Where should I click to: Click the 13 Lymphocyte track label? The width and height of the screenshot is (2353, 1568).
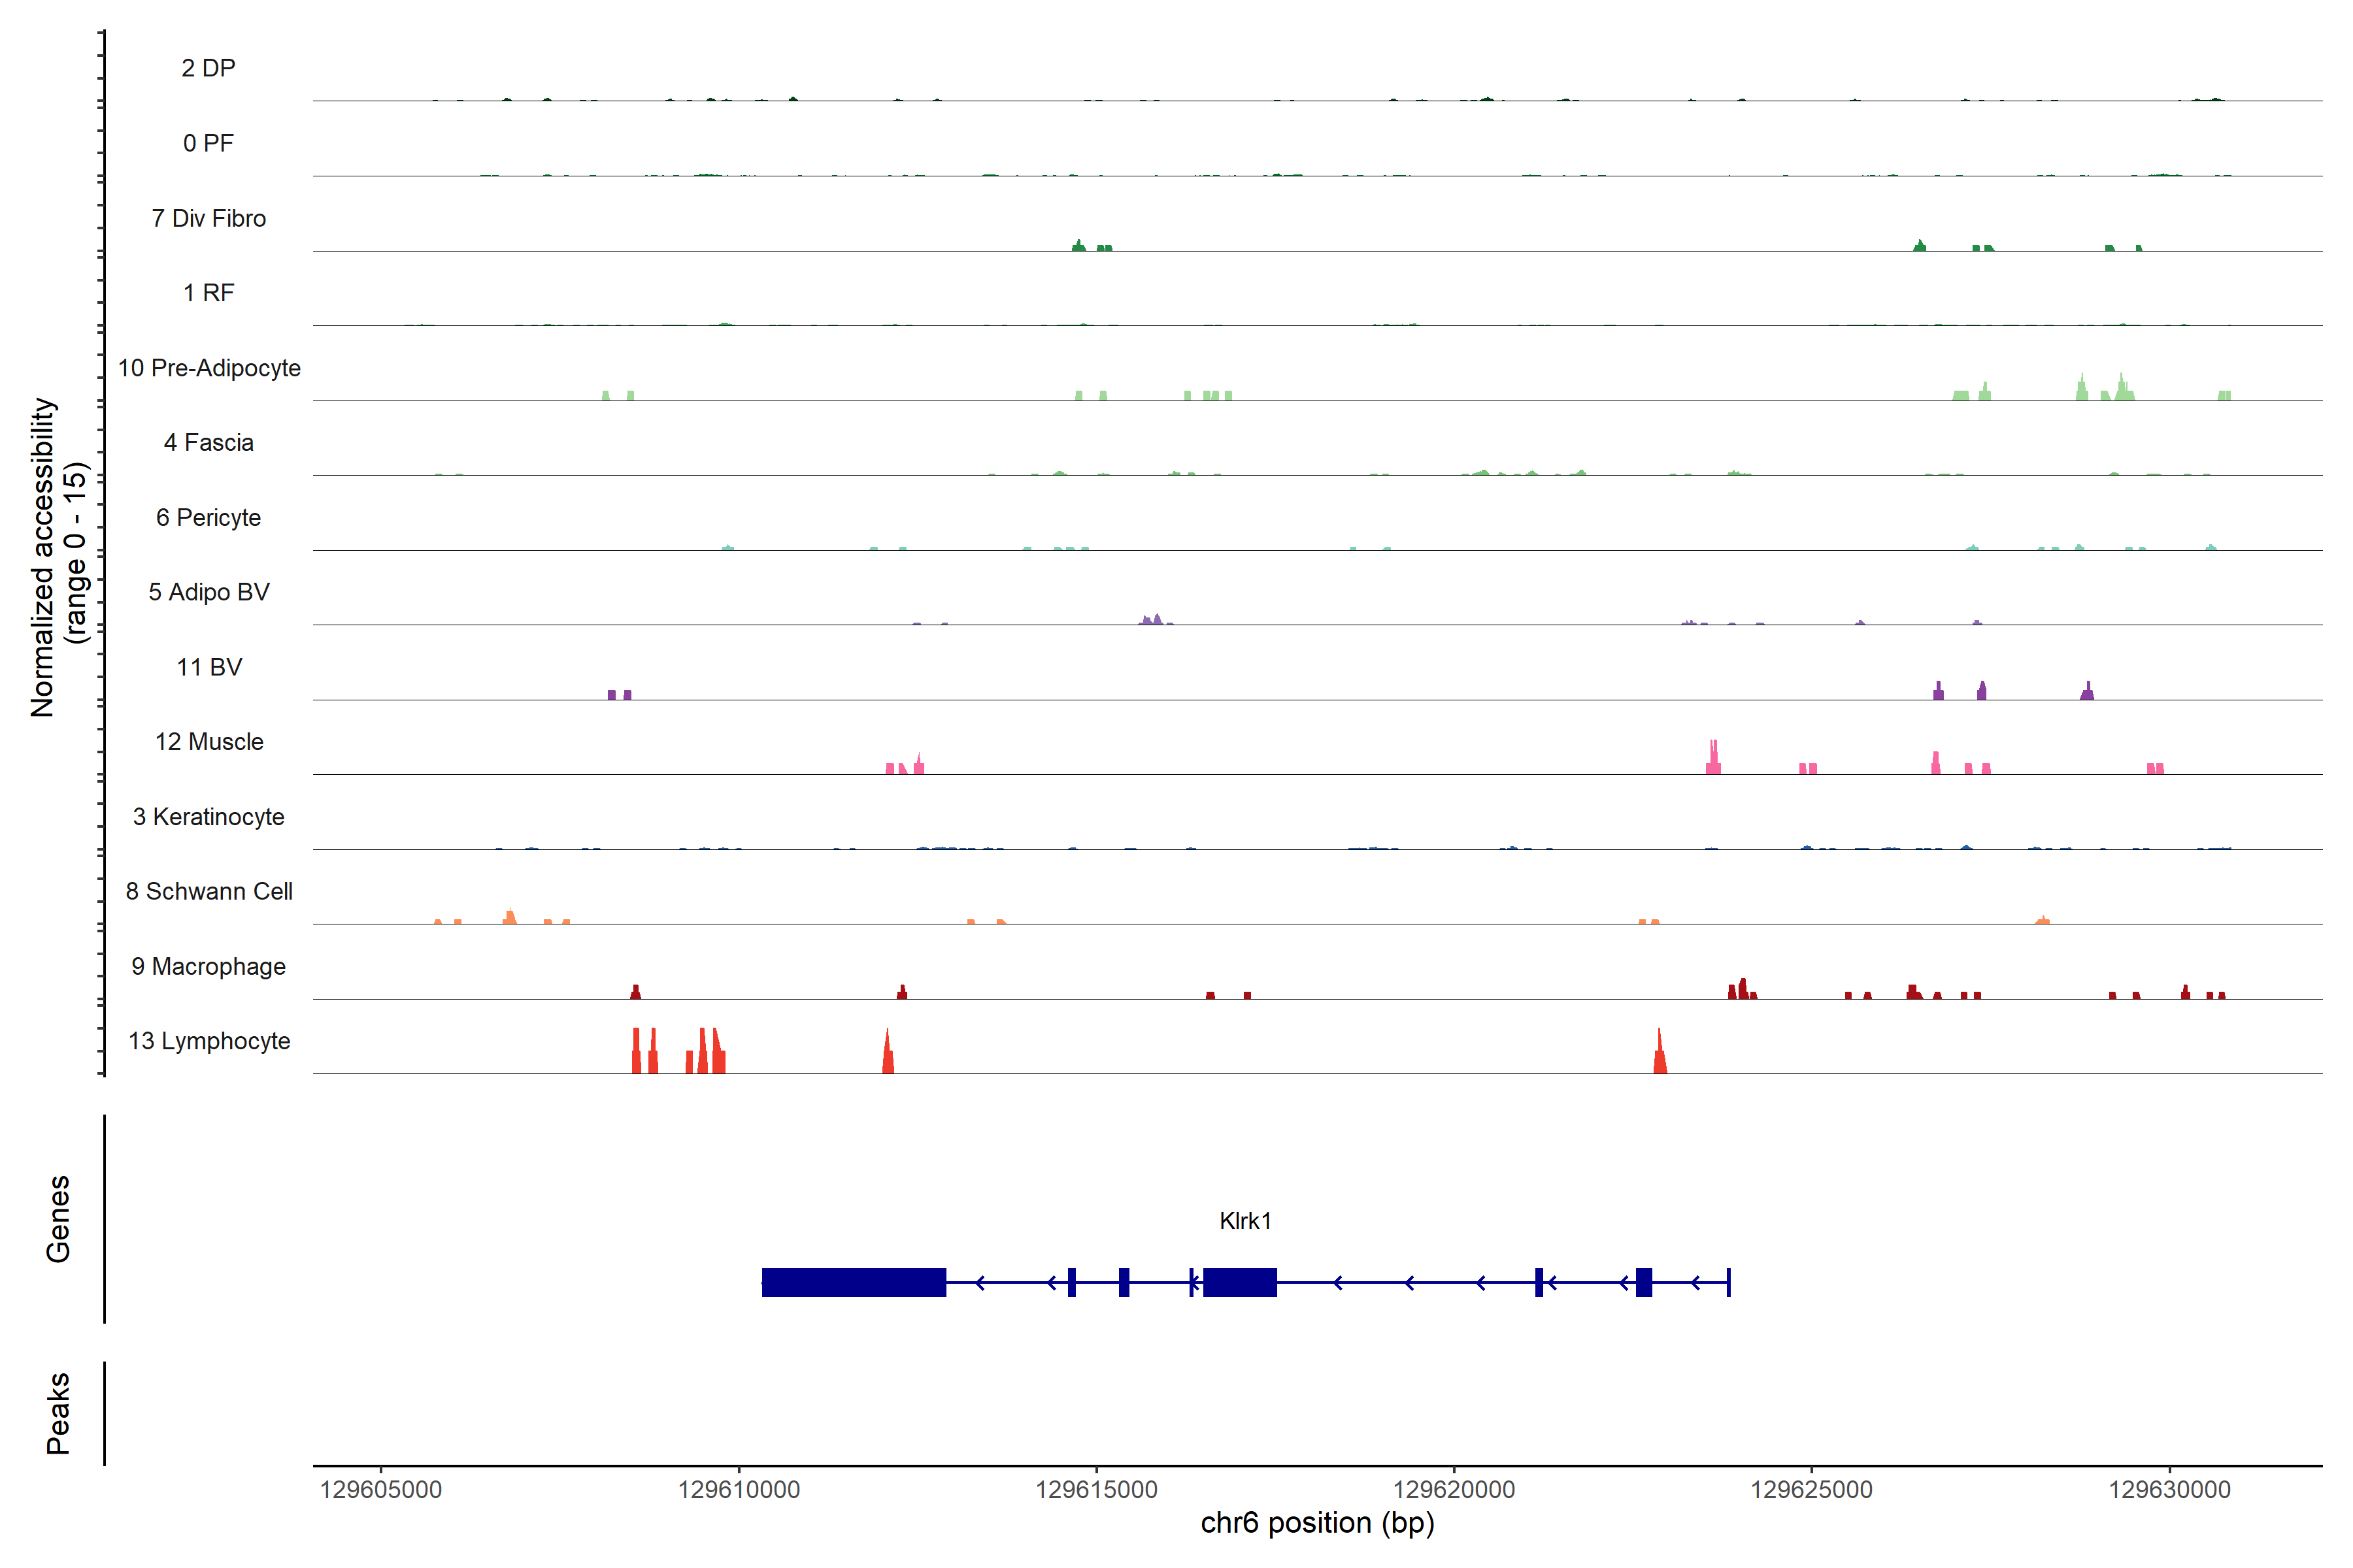(x=209, y=1041)
